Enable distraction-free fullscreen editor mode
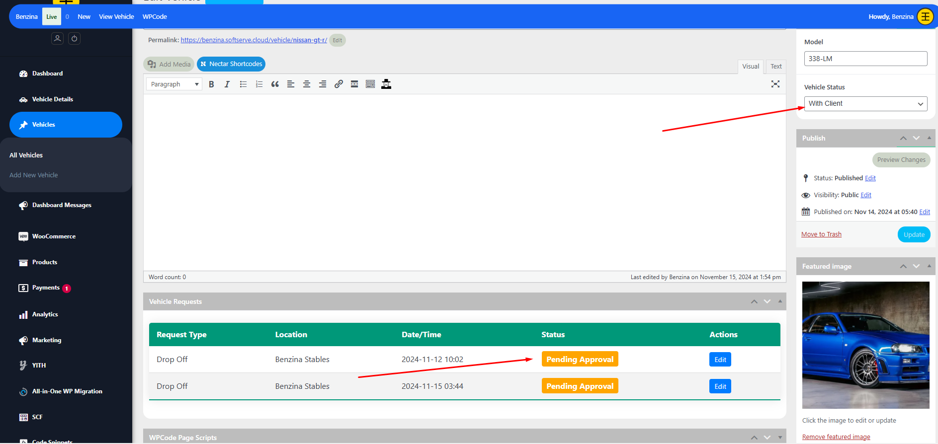Viewport: 938px width, 444px height. [775, 84]
